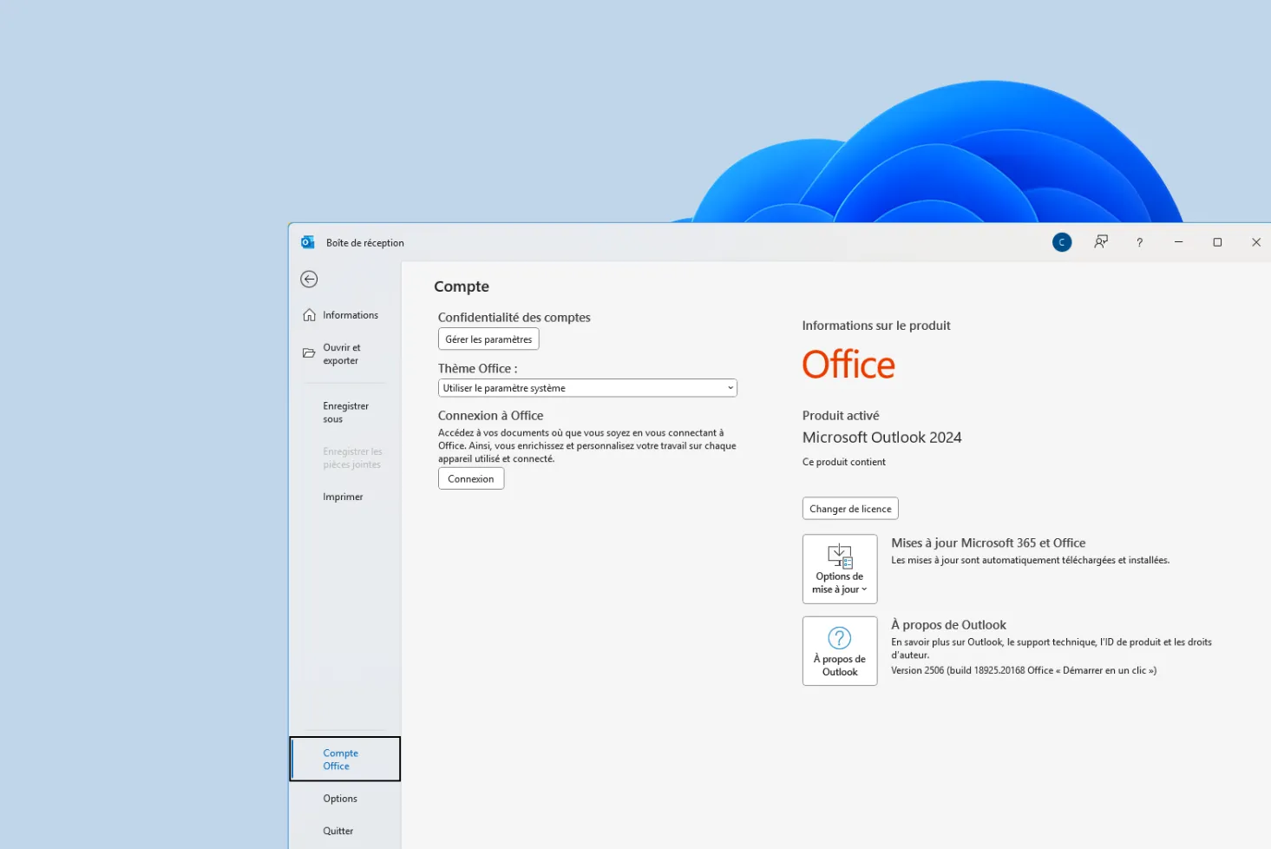Choose Enregistrer sous in the sidebar

tap(344, 412)
